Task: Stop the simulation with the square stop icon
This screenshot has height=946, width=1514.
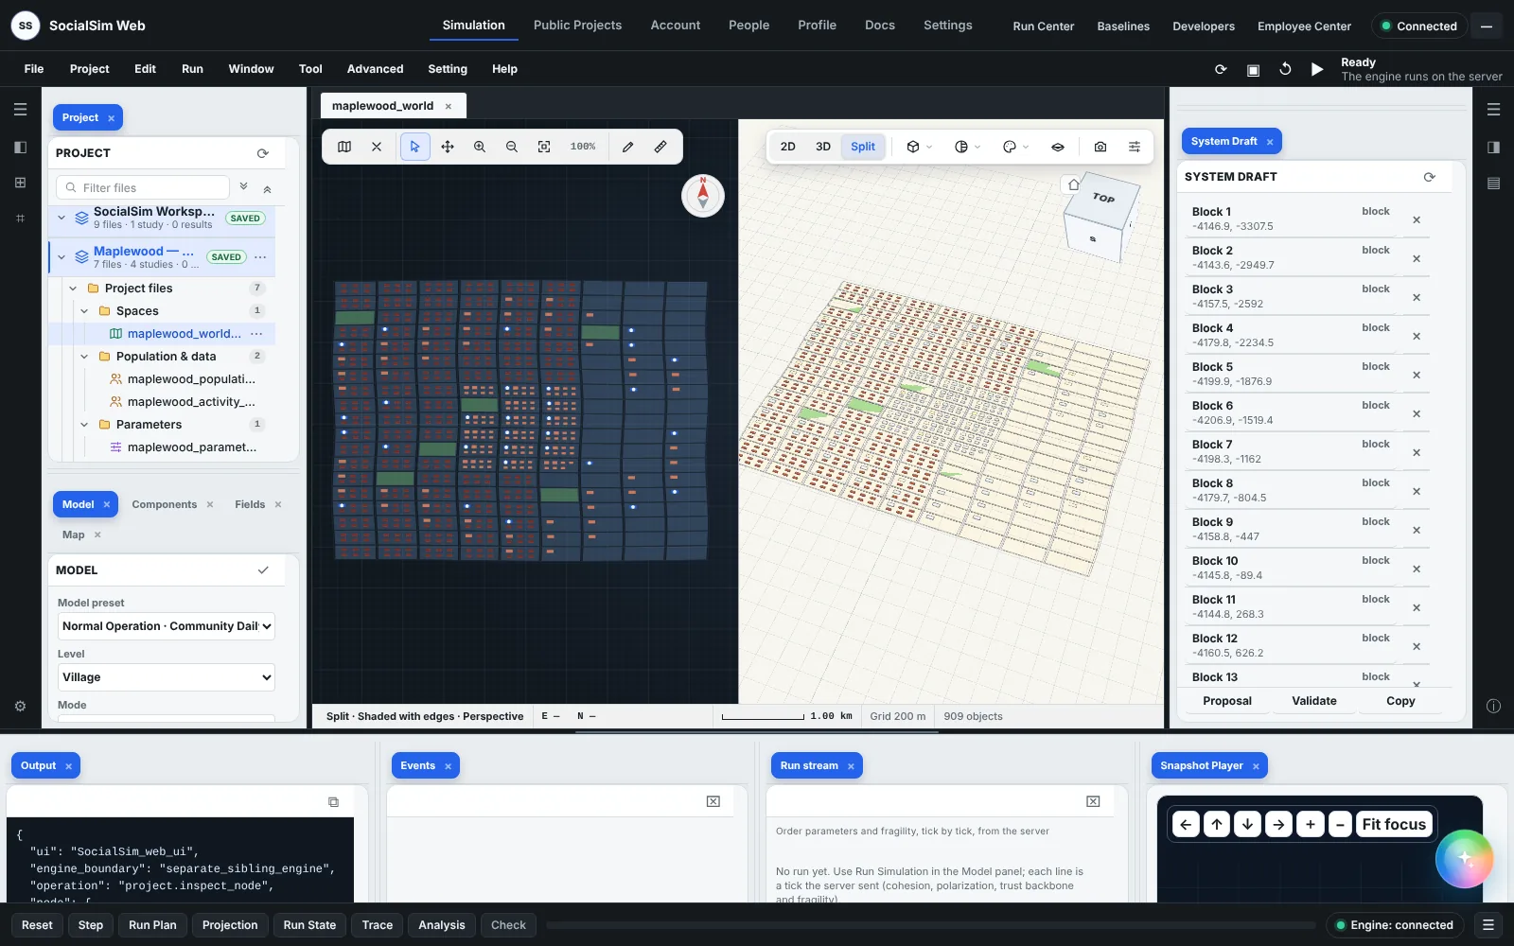Action: click(x=1253, y=70)
